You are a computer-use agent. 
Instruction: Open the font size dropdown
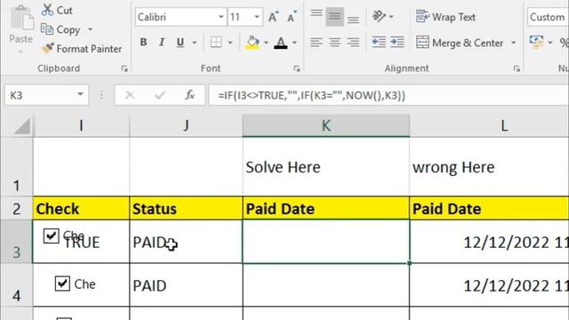pos(257,17)
